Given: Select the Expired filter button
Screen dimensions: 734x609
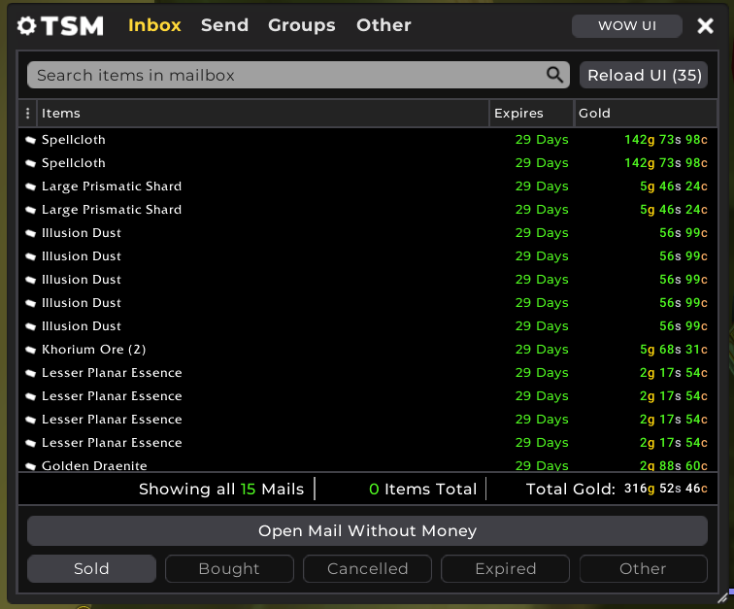Looking at the screenshot, I should tap(506, 569).
